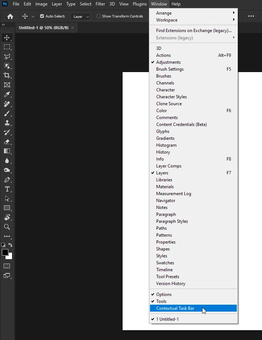Select the Rectangular Marquee tool
Image resolution: width=262 pixels, height=340 pixels.
pyautogui.click(x=7, y=47)
